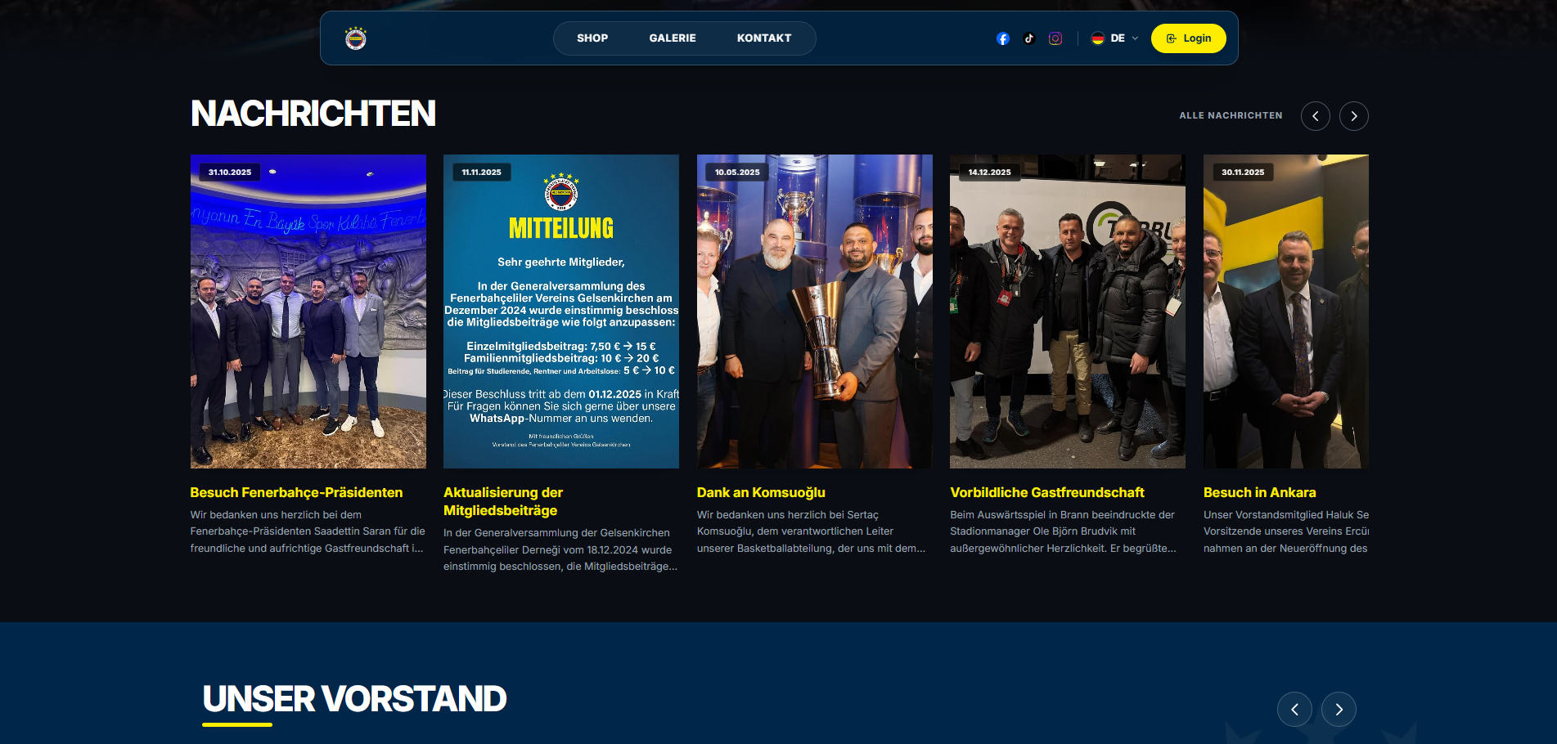1557x744 pixels.
Task: Click the Fenerbahçe club logo in header
Action: point(356,38)
